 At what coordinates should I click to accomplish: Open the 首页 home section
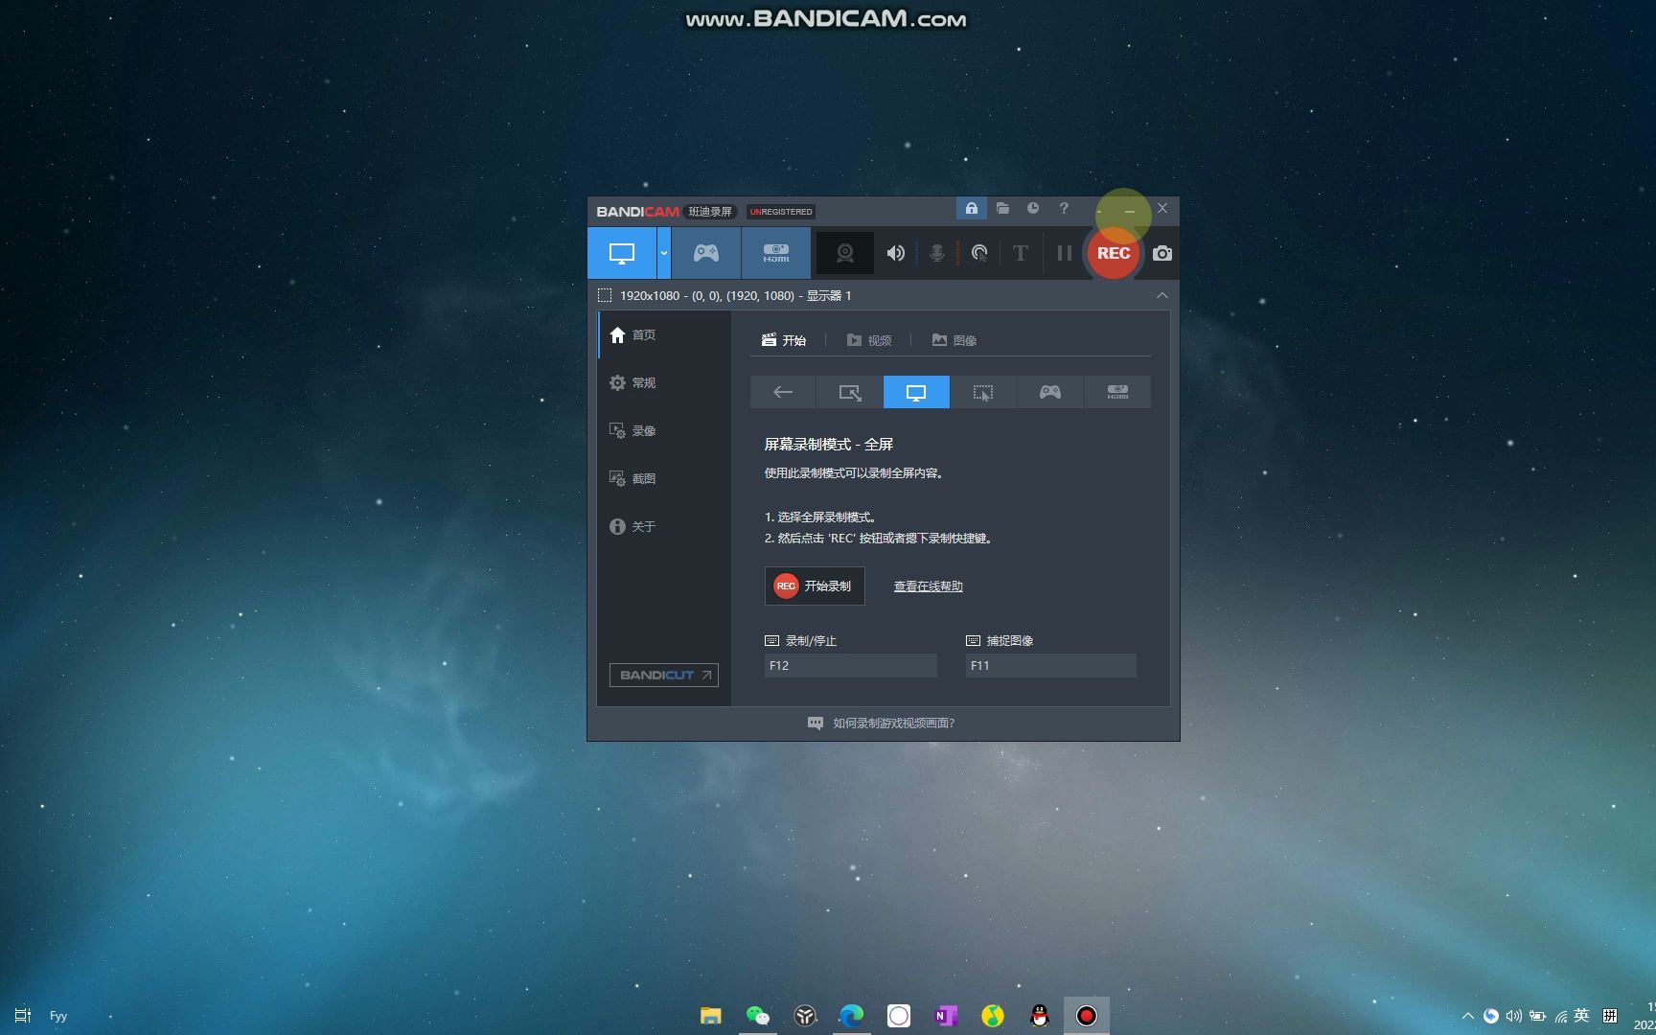click(x=664, y=334)
